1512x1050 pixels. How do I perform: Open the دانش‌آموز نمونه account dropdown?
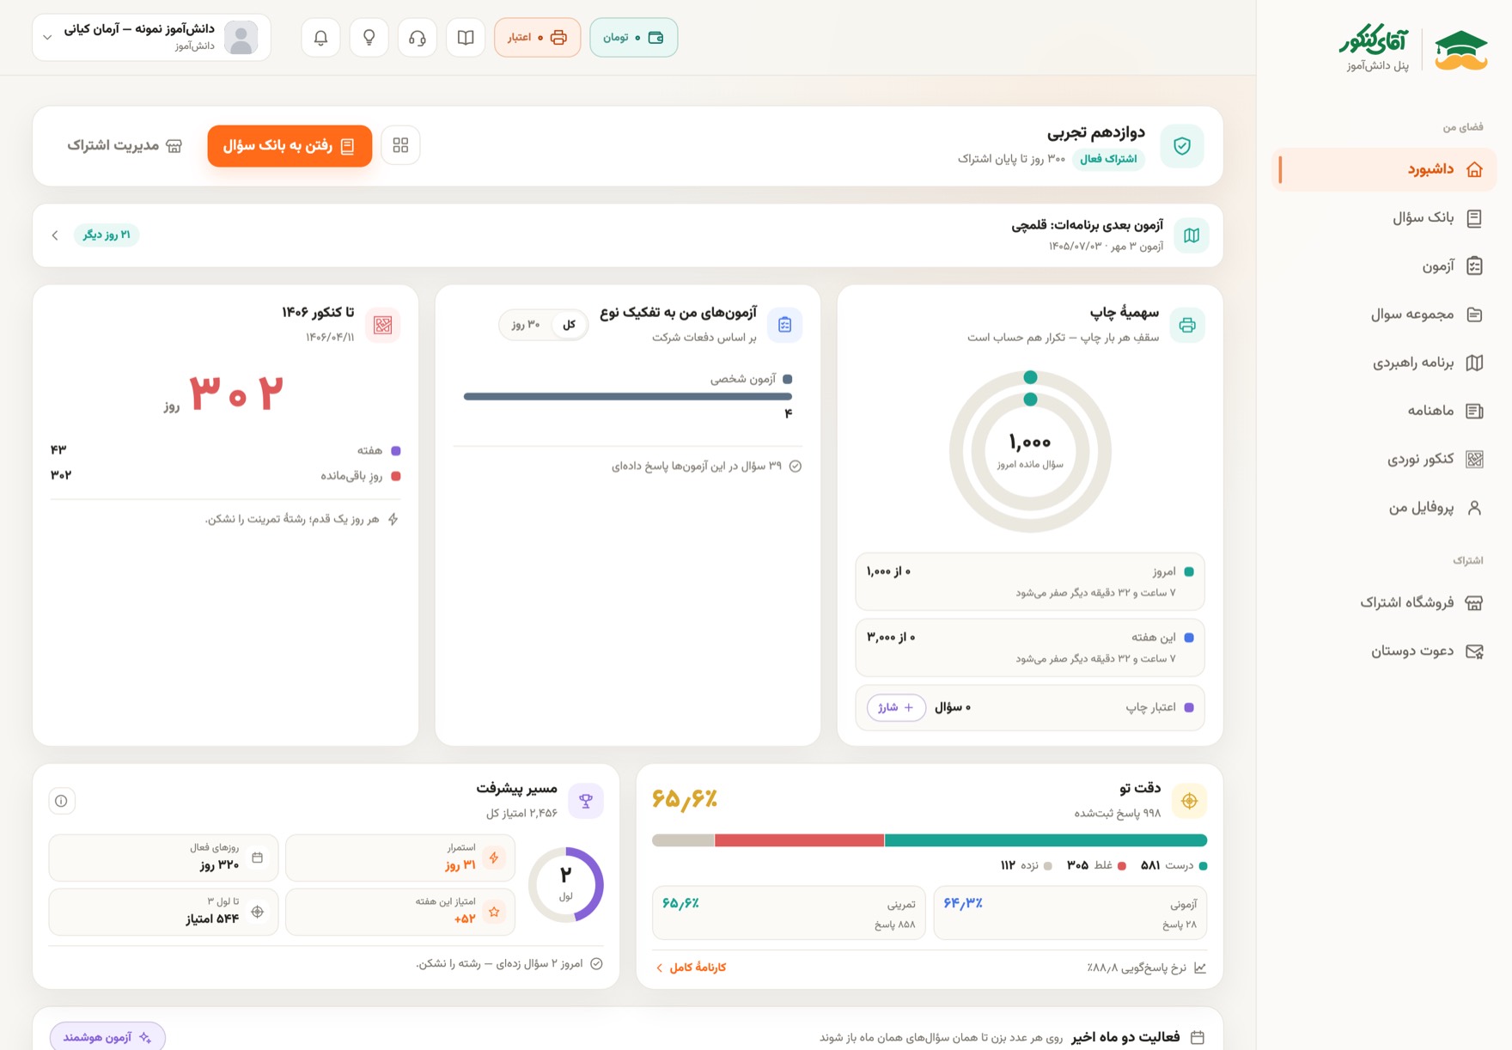click(x=151, y=38)
